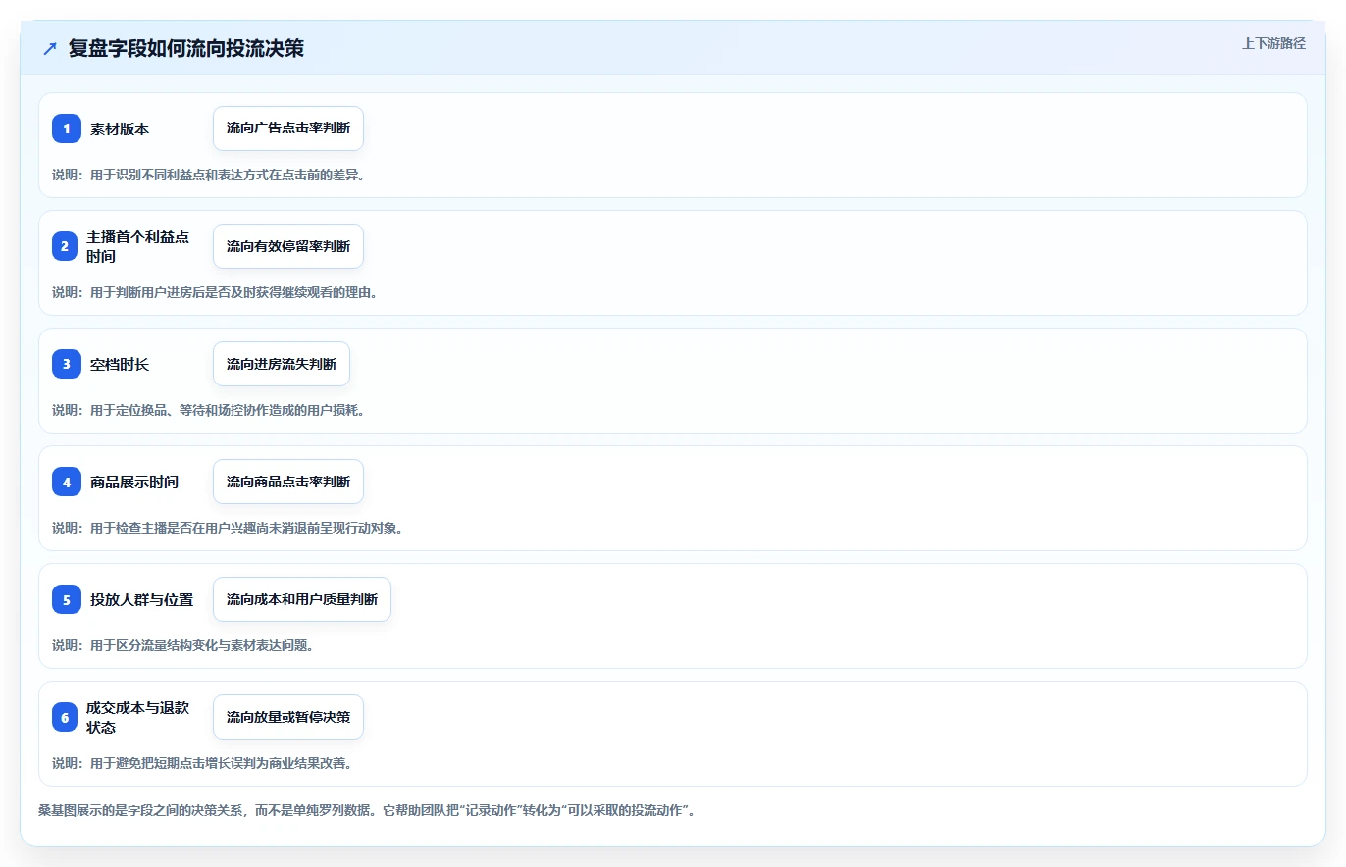Click the 上下游路径 label in the header
1346x867 pixels.
pos(1273,43)
